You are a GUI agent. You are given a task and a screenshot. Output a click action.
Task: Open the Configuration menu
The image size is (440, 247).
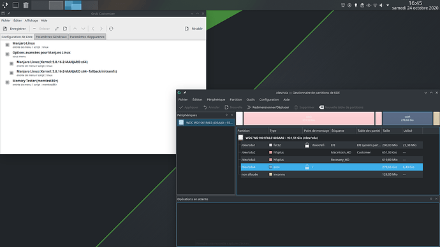click(x=269, y=99)
